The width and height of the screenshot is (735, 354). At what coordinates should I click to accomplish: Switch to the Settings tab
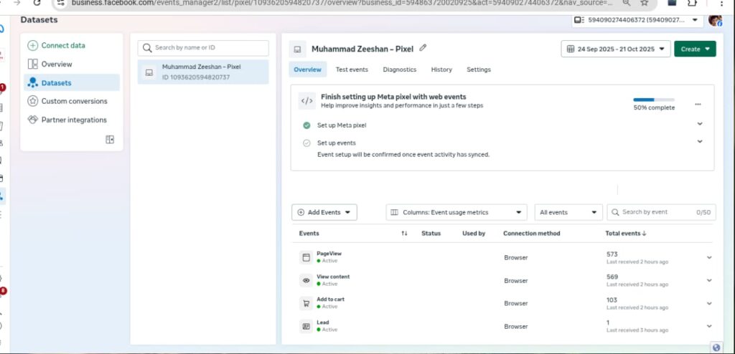click(479, 70)
